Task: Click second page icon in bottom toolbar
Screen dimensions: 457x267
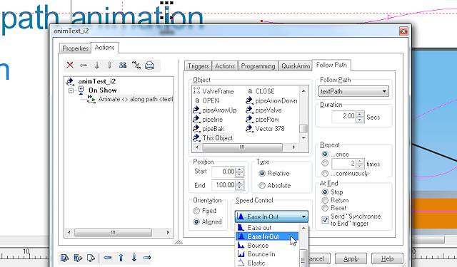Action: click(78, 258)
